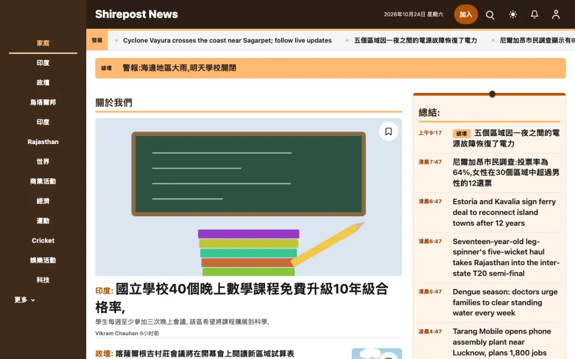Open Rajasthan sidebar section

[43, 142]
